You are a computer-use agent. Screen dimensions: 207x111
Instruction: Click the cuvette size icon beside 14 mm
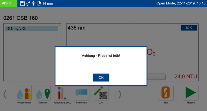39,3
